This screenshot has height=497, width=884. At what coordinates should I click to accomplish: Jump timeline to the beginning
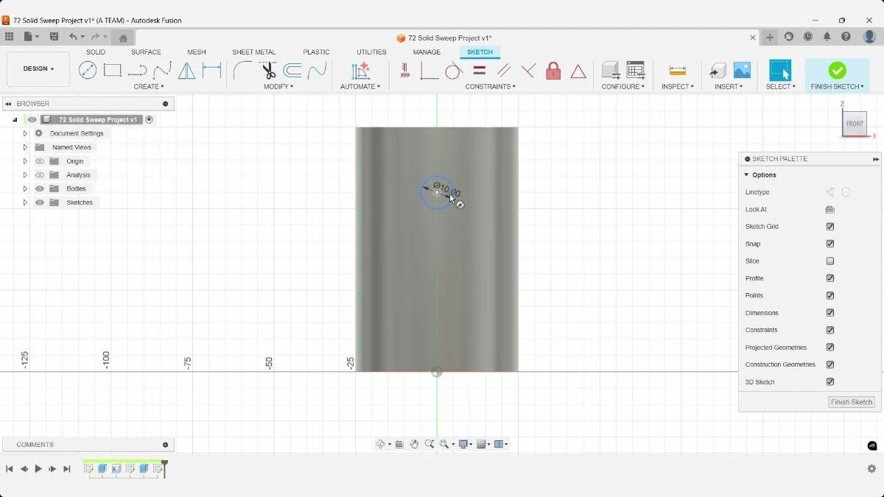tap(10, 469)
